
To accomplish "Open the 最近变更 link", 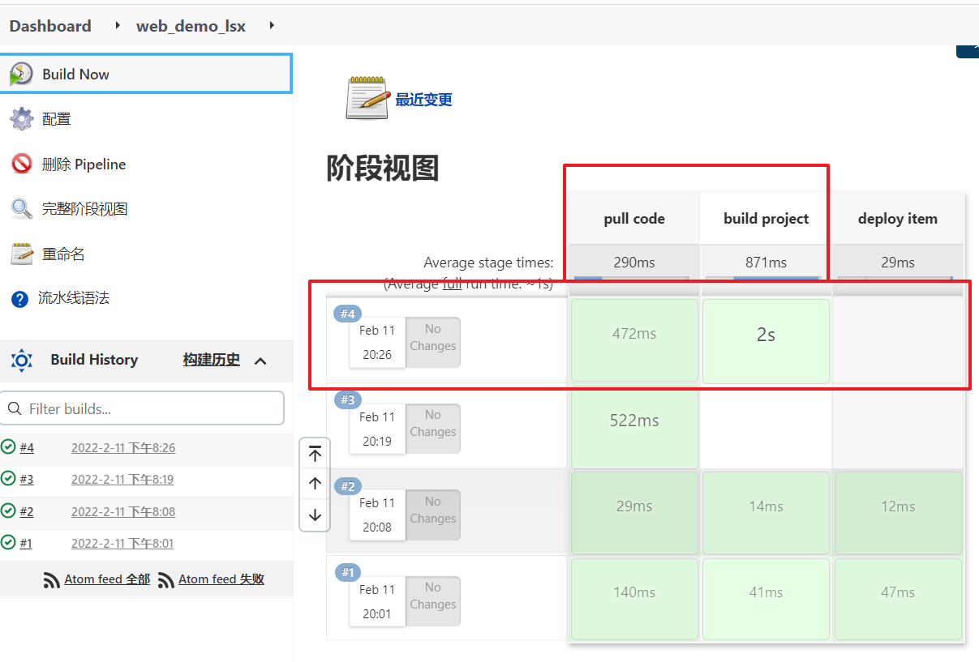I will point(423,100).
